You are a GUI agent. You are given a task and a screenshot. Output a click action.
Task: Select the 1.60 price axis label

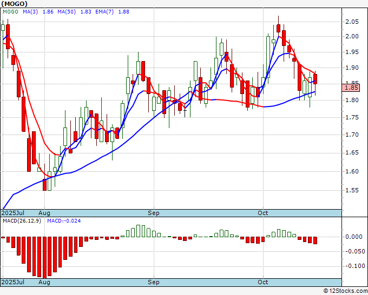coord(352,171)
